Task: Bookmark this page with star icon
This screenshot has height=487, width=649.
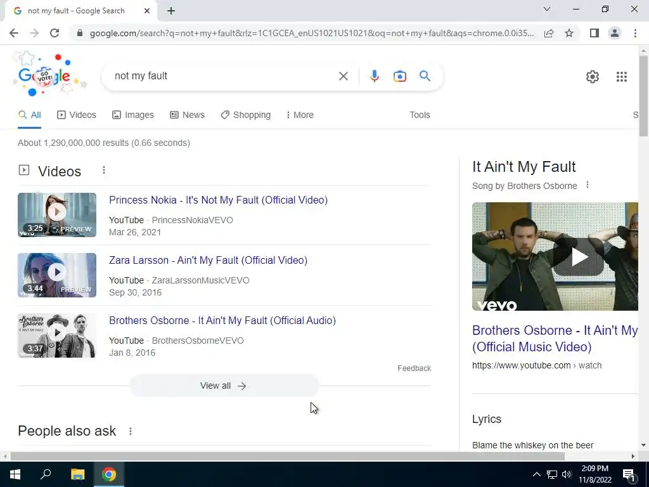Action: coord(569,33)
